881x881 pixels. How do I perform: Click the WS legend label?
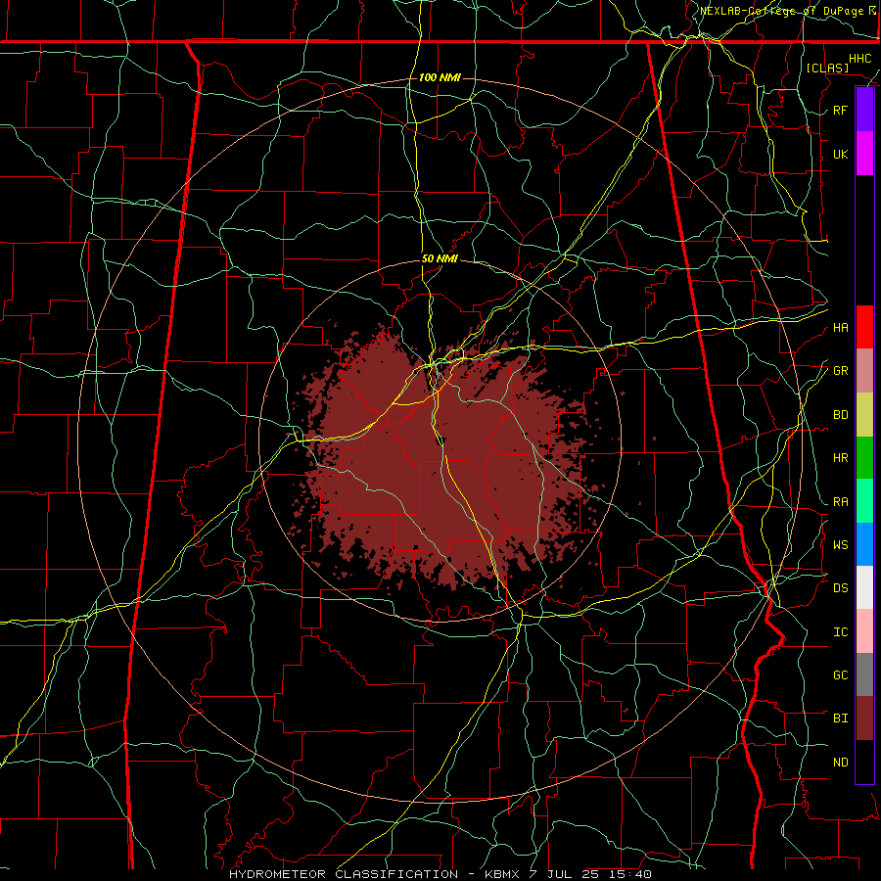pos(840,545)
